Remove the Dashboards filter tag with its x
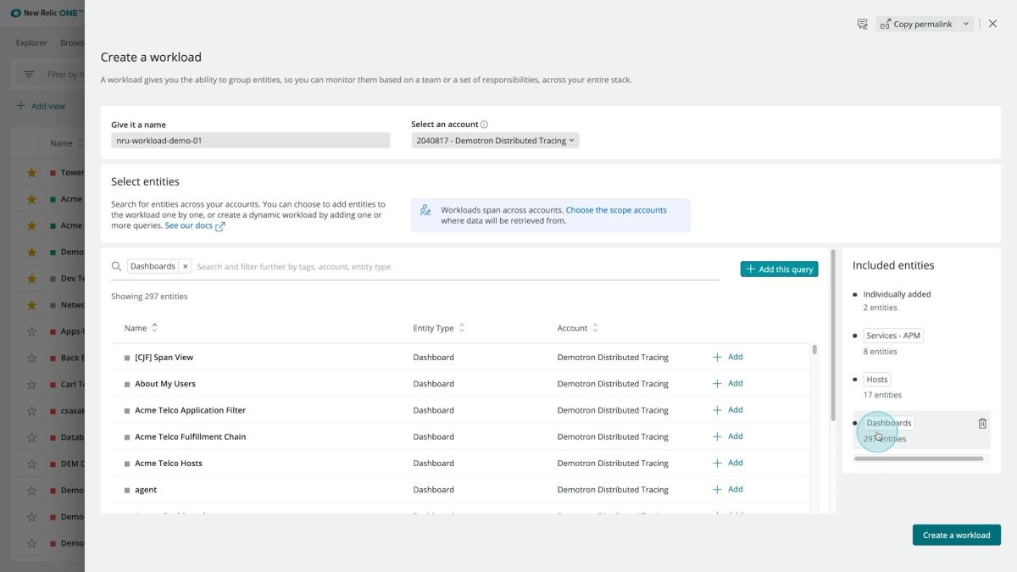 (x=186, y=266)
